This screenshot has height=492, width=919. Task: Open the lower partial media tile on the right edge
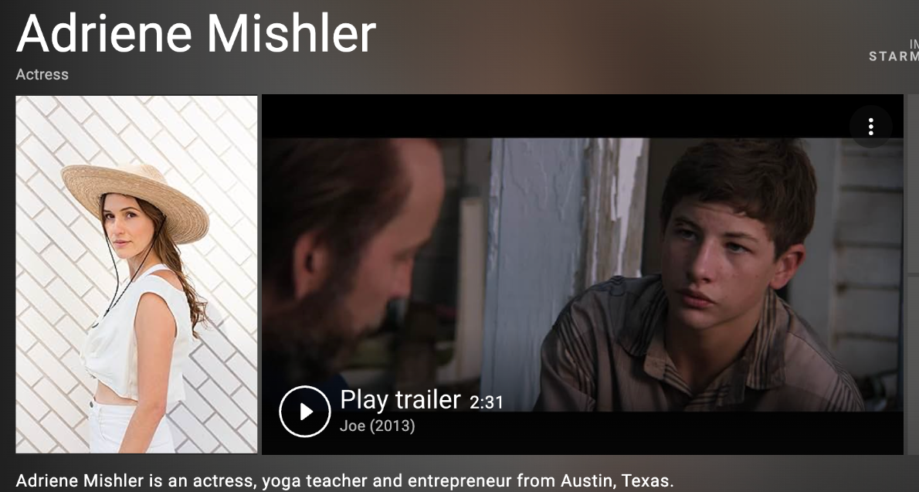click(x=913, y=364)
